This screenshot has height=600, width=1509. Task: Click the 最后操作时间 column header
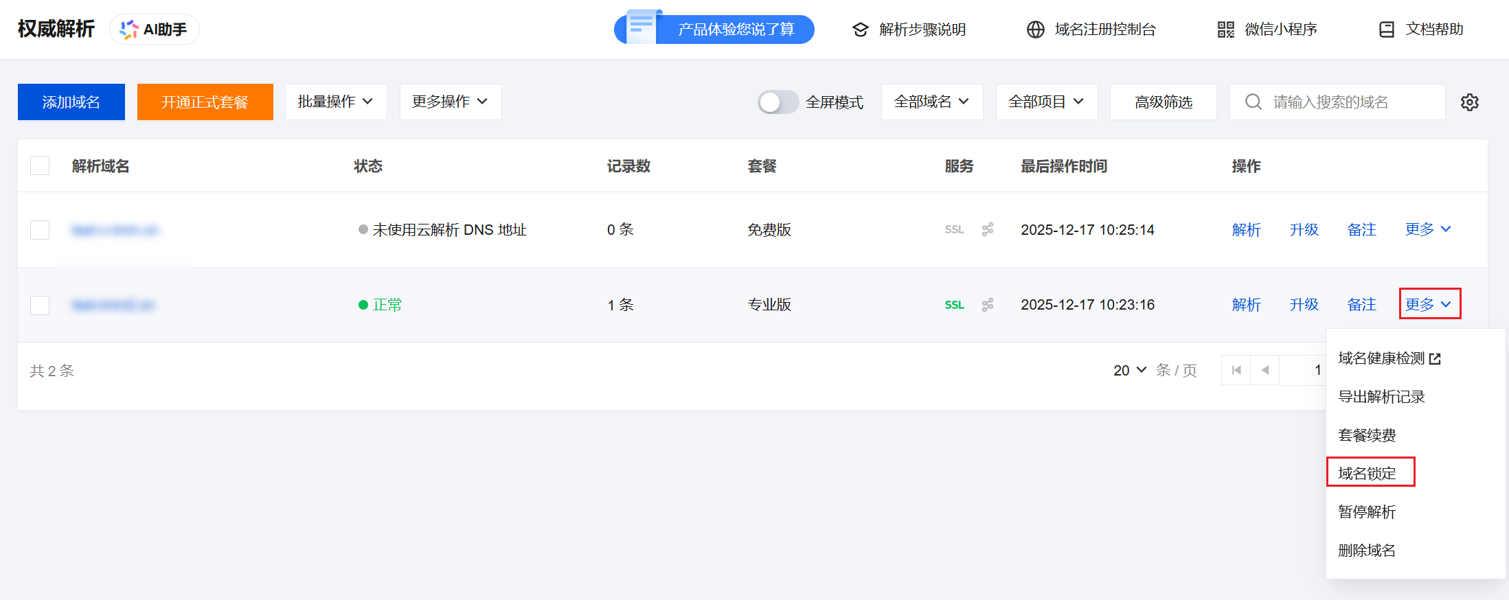(x=1064, y=166)
